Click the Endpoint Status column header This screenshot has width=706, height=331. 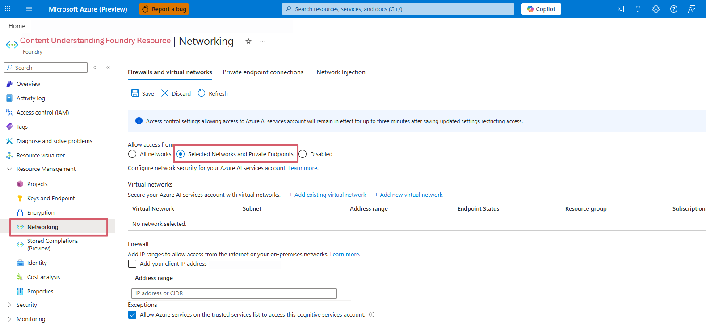[x=478, y=208]
